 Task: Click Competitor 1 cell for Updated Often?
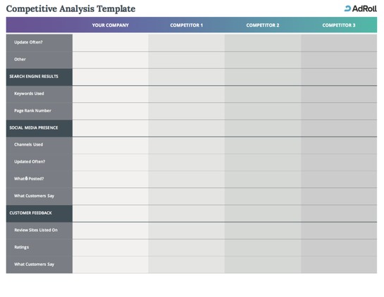point(187,162)
